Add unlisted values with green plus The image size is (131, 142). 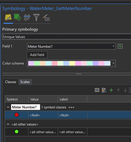click(111, 90)
